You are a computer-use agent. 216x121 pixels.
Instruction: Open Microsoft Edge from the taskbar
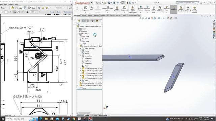point(41,119)
